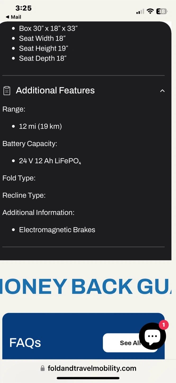Image resolution: width=176 pixels, height=383 pixels.
Task: Tap the battery indicator
Action: pyautogui.click(x=161, y=11)
